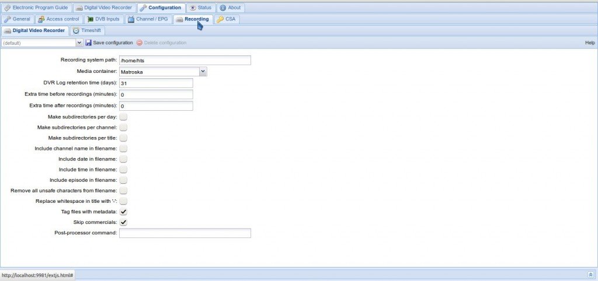The width and height of the screenshot is (598, 281).
Task: Open the DVB Inputs tab
Action: (103, 19)
